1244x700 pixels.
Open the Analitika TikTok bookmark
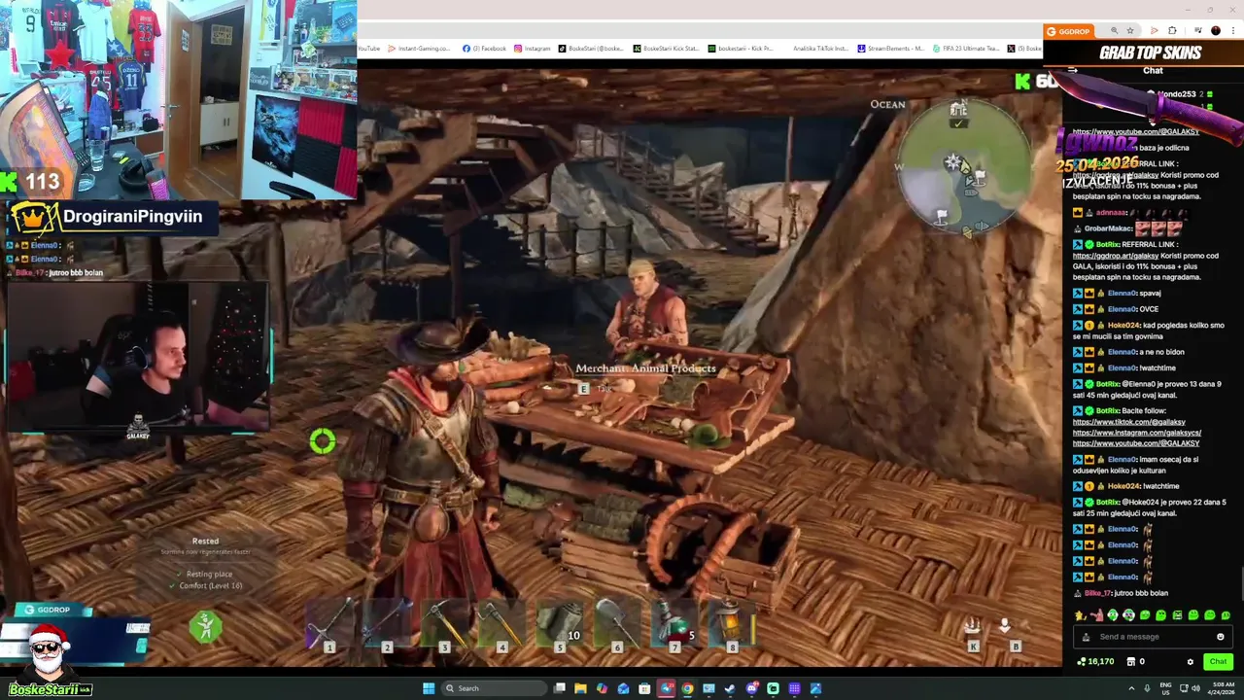click(820, 49)
